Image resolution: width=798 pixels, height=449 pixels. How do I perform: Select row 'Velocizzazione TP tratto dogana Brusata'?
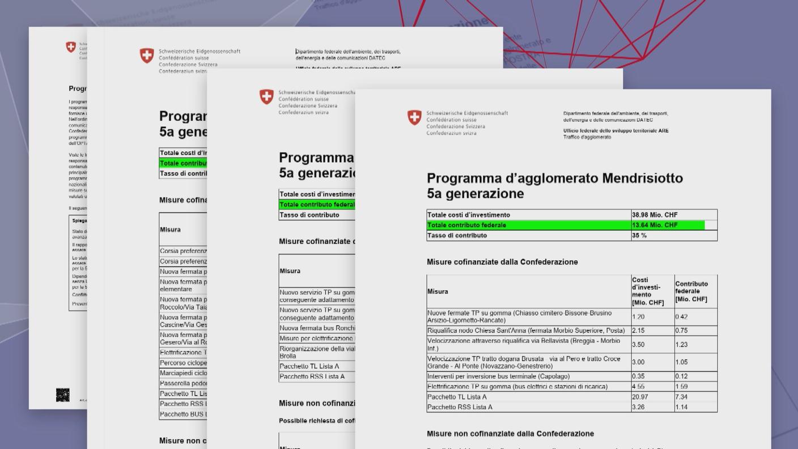point(572,362)
